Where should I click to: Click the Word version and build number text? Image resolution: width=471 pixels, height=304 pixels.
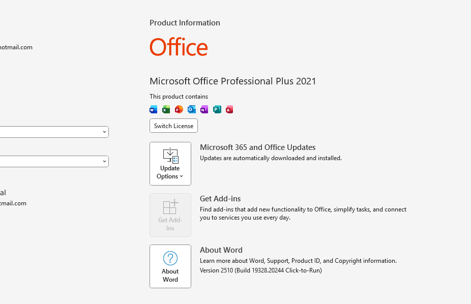(x=260, y=270)
